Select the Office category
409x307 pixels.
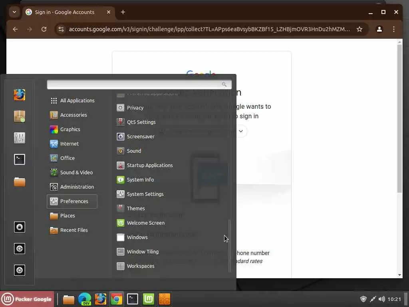(x=72, y=158)
